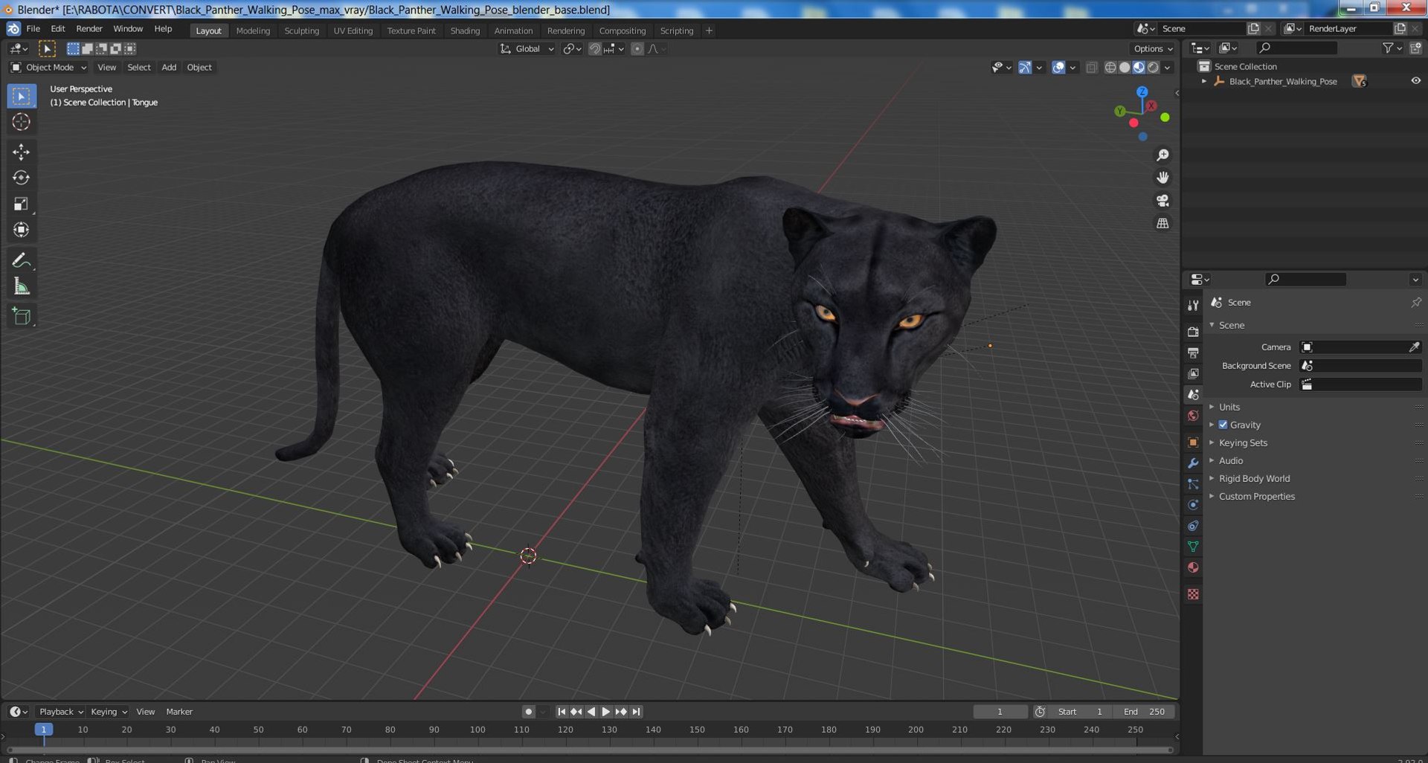Play the animation forward
Image resolution: width=1428 pixels, height=763 pixels.
(x=605, y=712)
